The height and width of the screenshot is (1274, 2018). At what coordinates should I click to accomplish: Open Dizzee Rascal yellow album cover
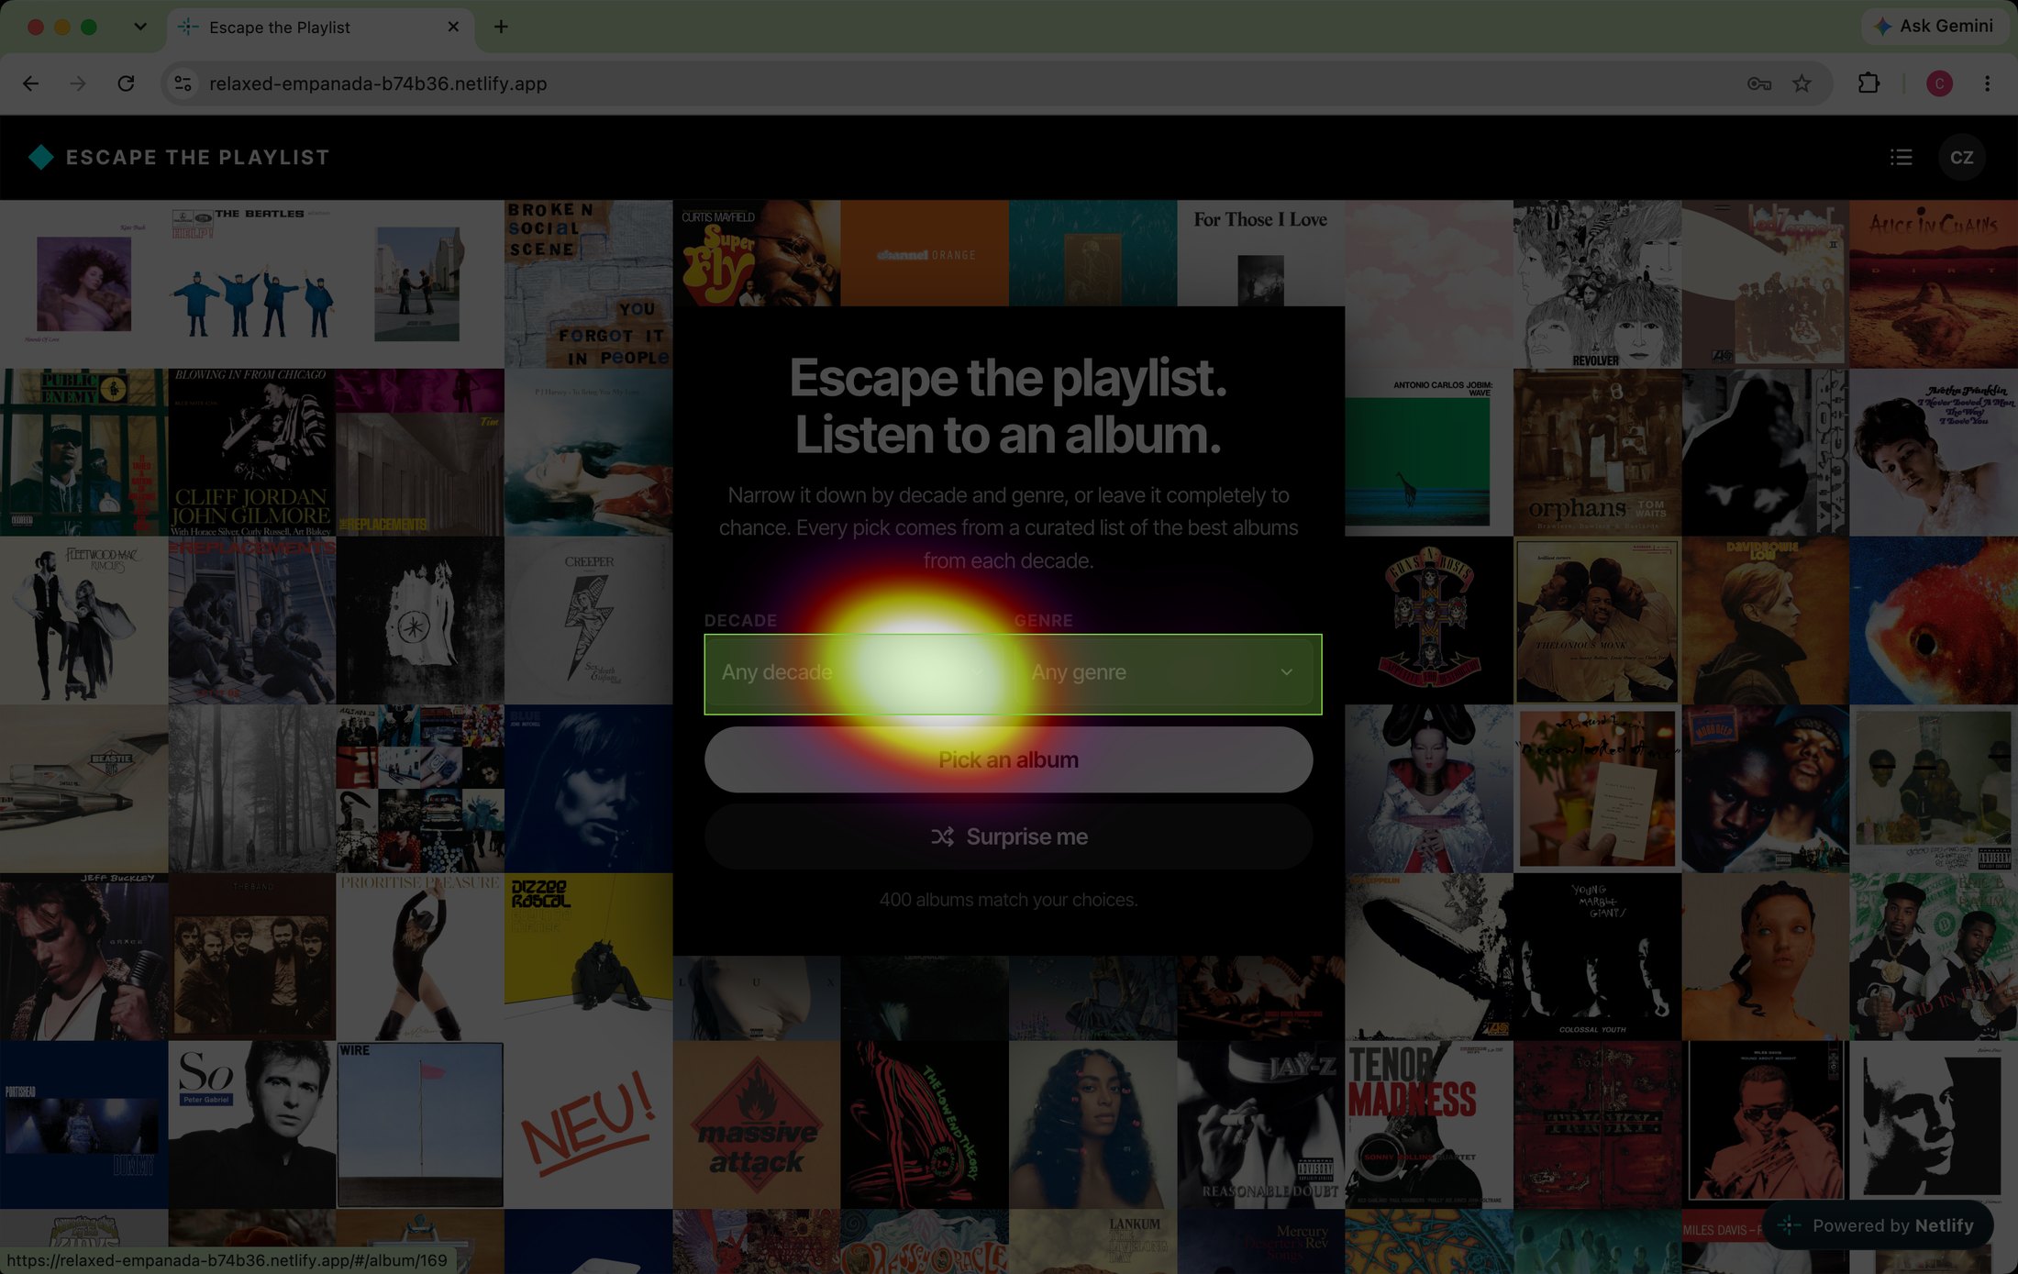(x=588, y=957)
